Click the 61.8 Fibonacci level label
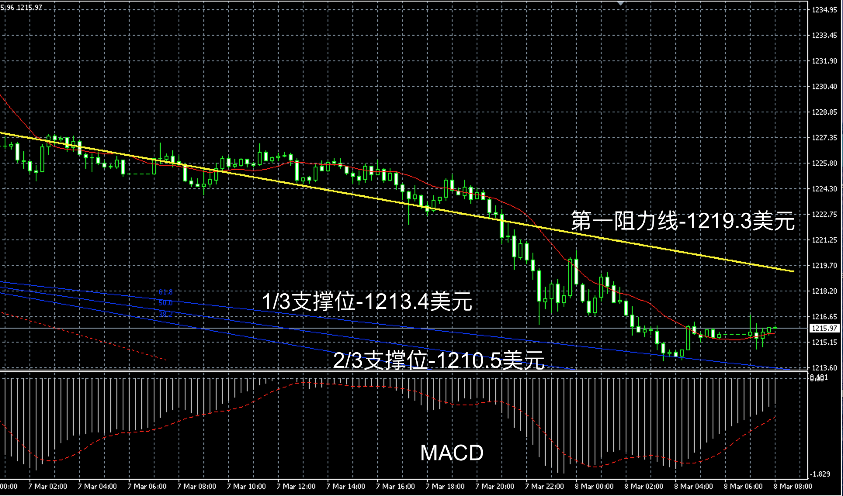The width and height of the screenshot is (843, 496). click(x=166, y=292)
